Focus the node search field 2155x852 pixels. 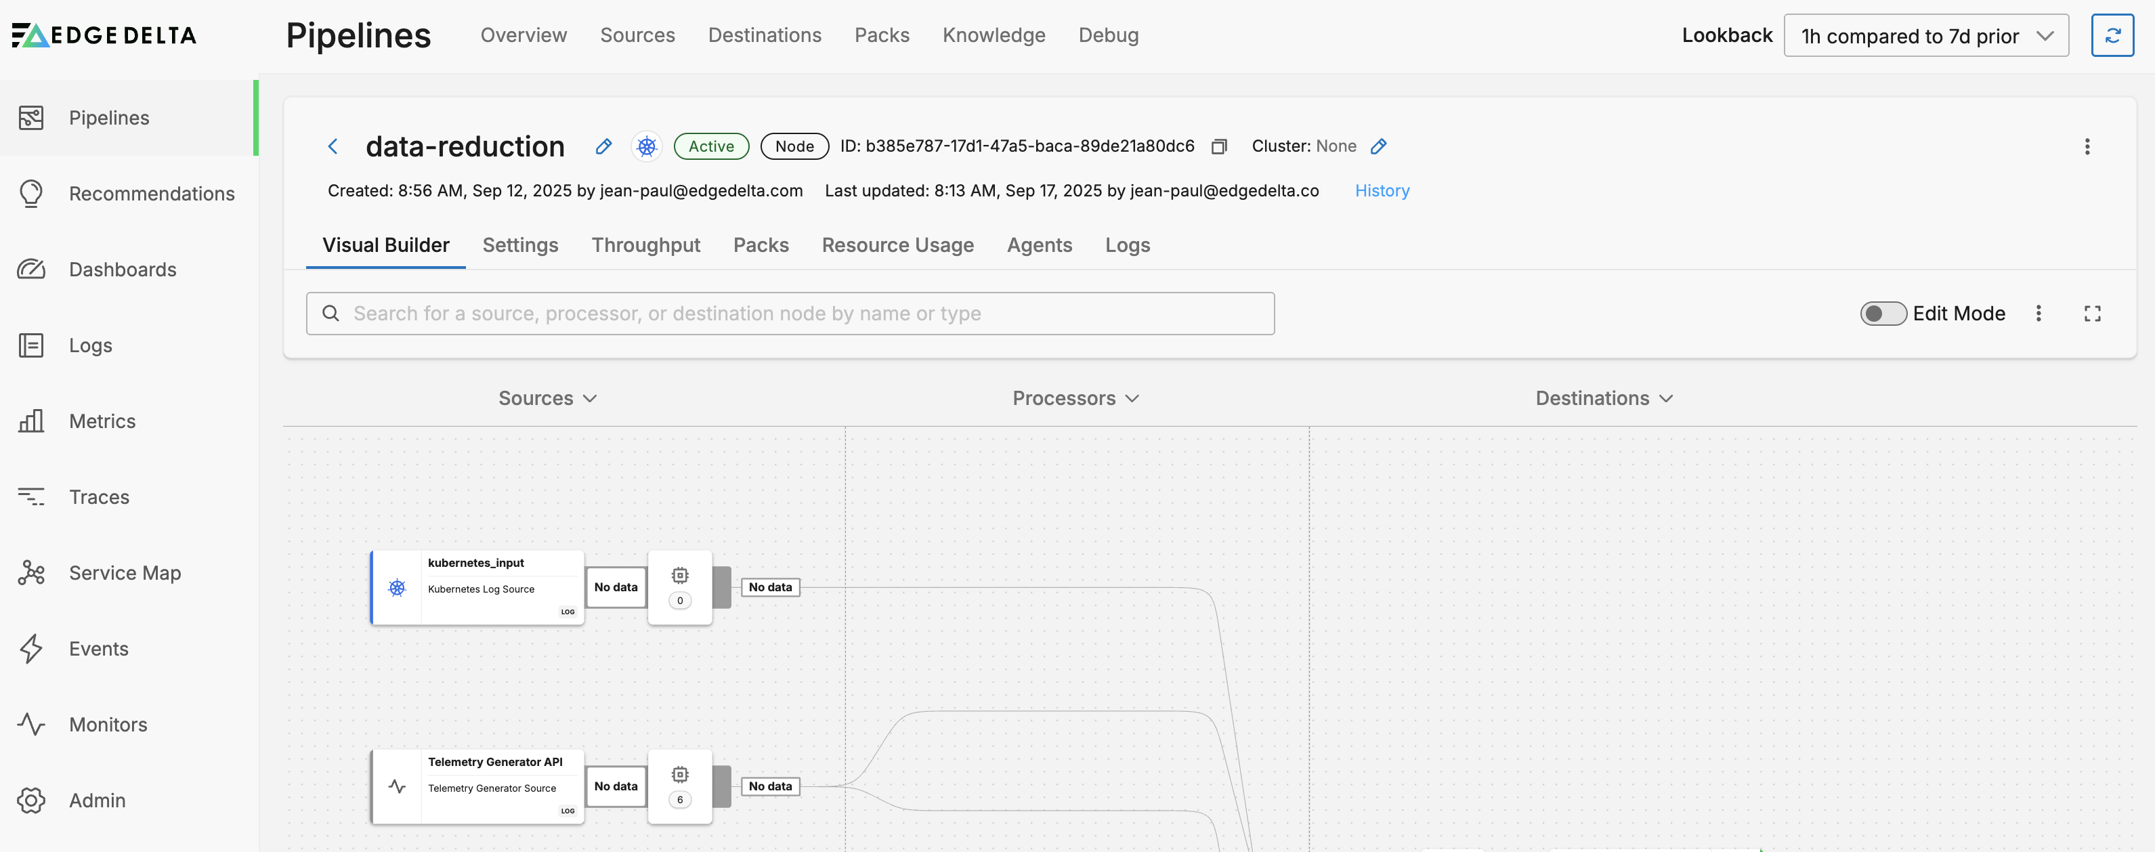(790, 313)
